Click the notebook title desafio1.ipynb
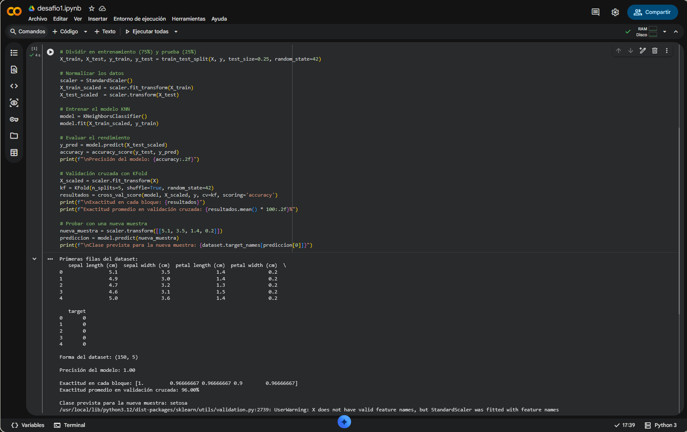 (59, 8)
